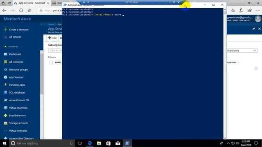Open Load balancers icon in sidebar
Screen dimensions: 262x147
(x=5, y=115)
